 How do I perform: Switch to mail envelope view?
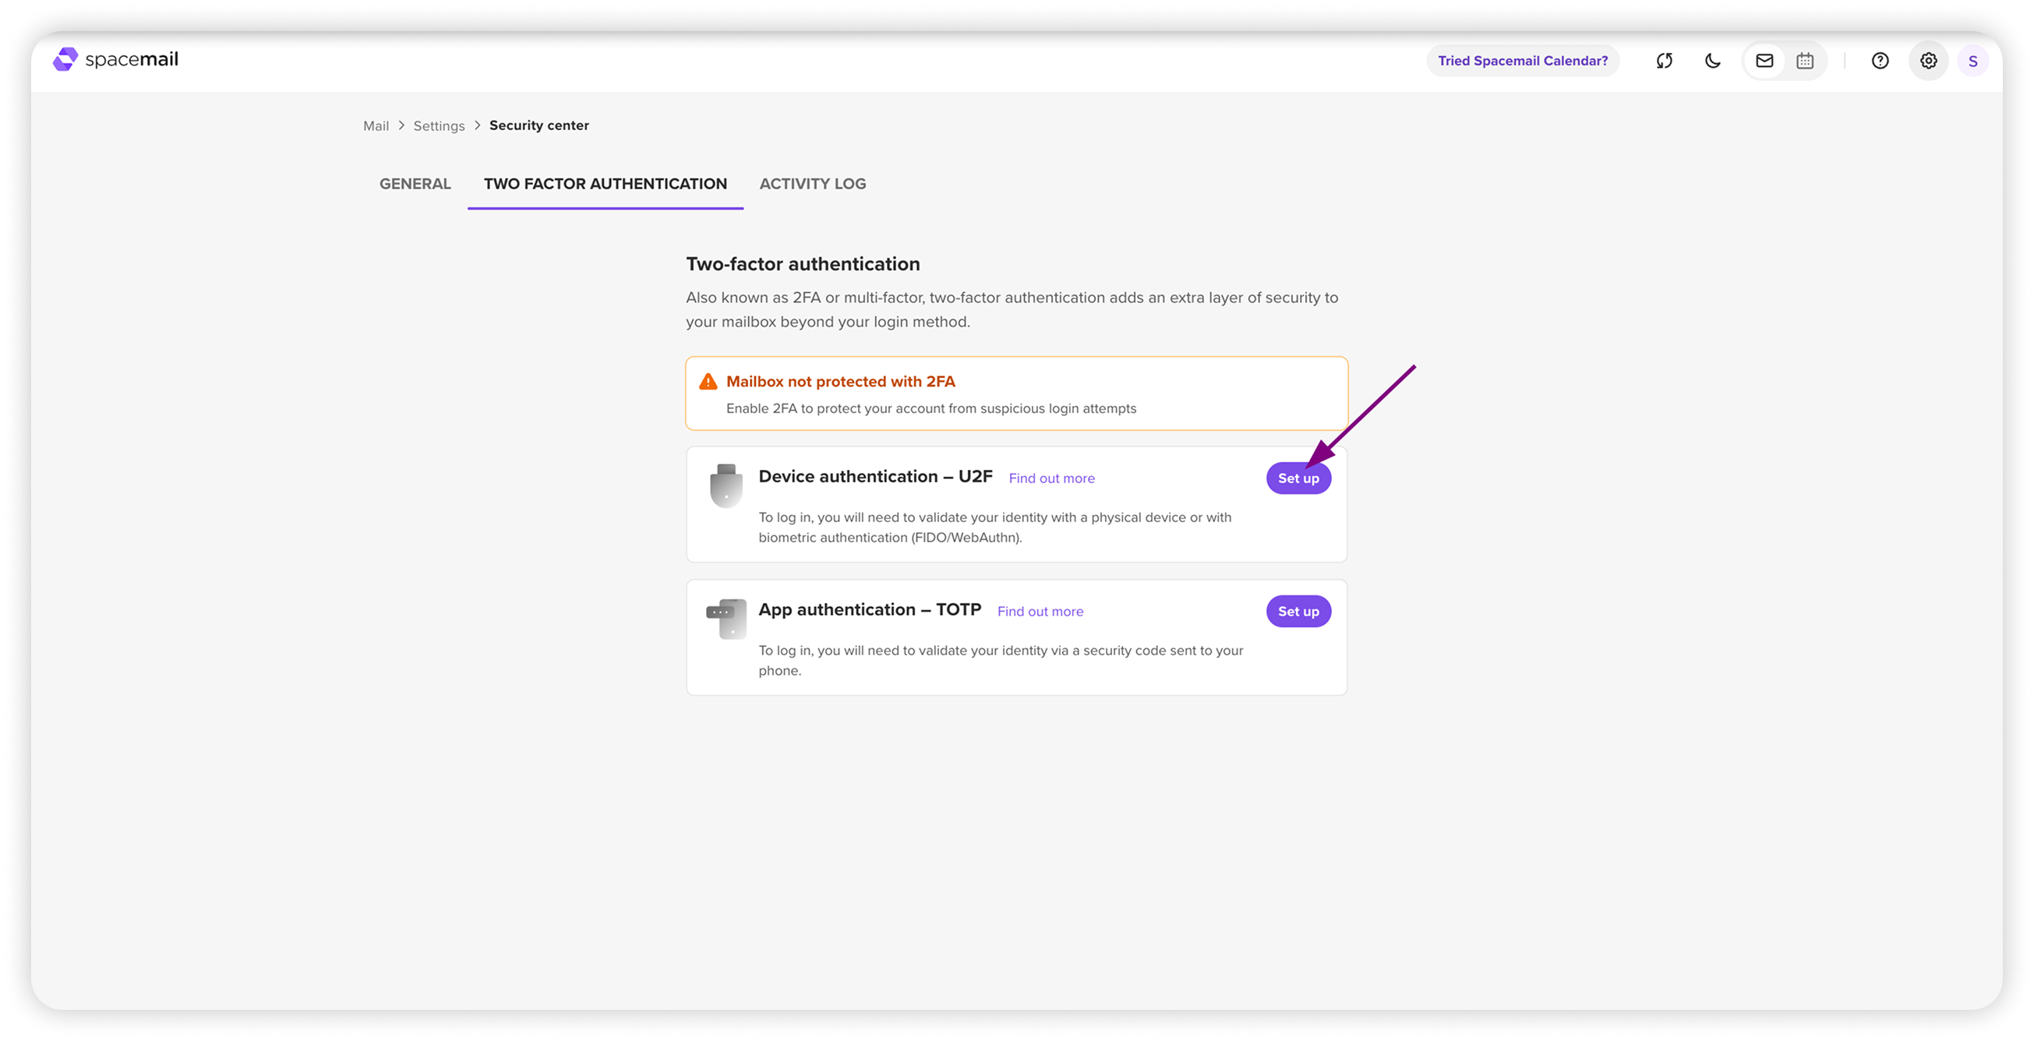(x=1764, y=61)
